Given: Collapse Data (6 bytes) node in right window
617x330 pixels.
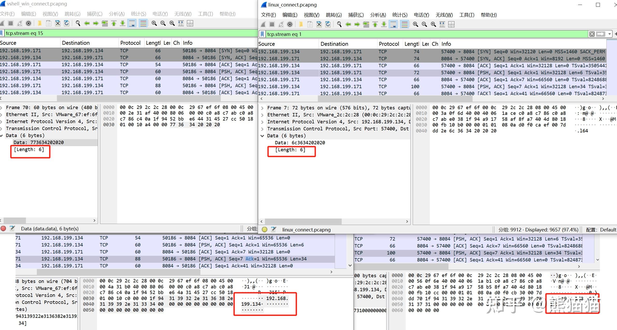Looking at the screenshot, I should click(262, 136).
